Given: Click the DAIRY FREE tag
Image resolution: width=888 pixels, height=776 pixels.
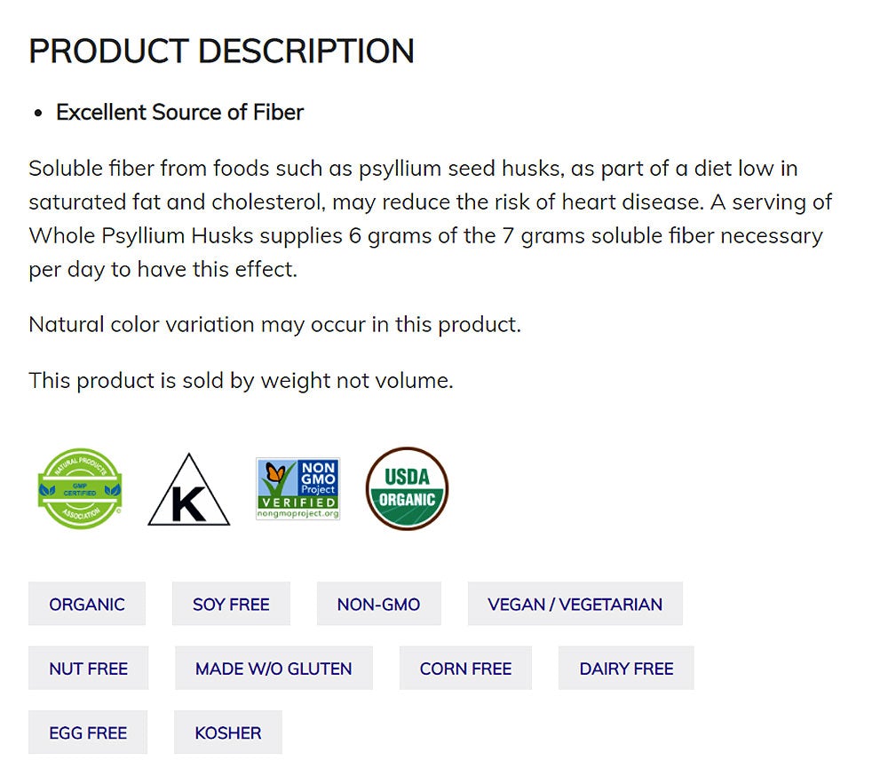Looking at the screenshot, I should tap(626, 669).
